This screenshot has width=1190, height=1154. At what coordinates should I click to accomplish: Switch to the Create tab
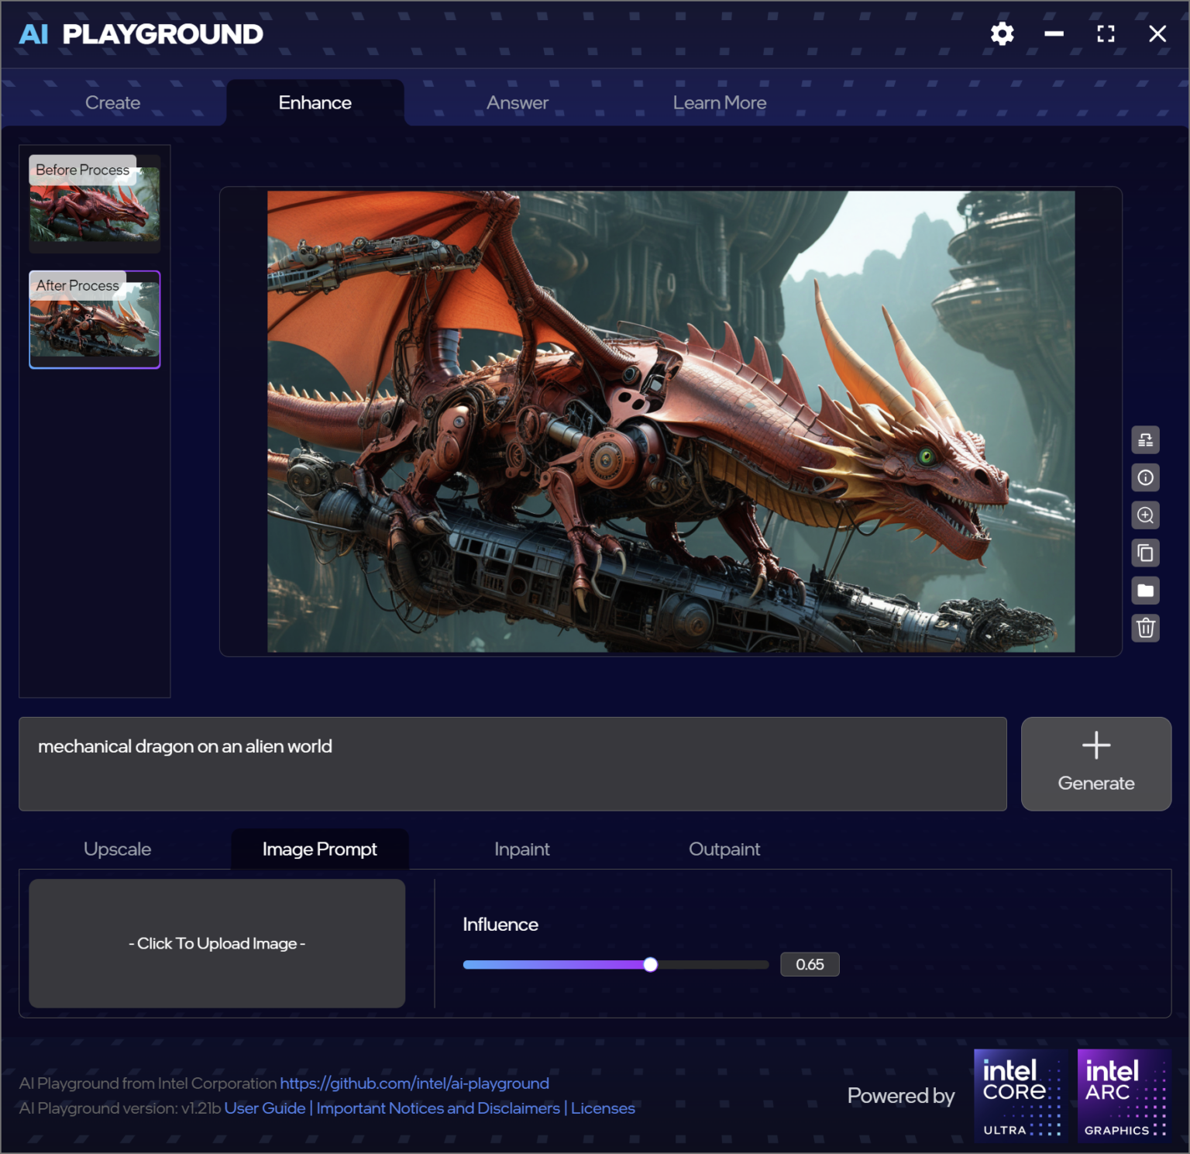tap(113, 102)
